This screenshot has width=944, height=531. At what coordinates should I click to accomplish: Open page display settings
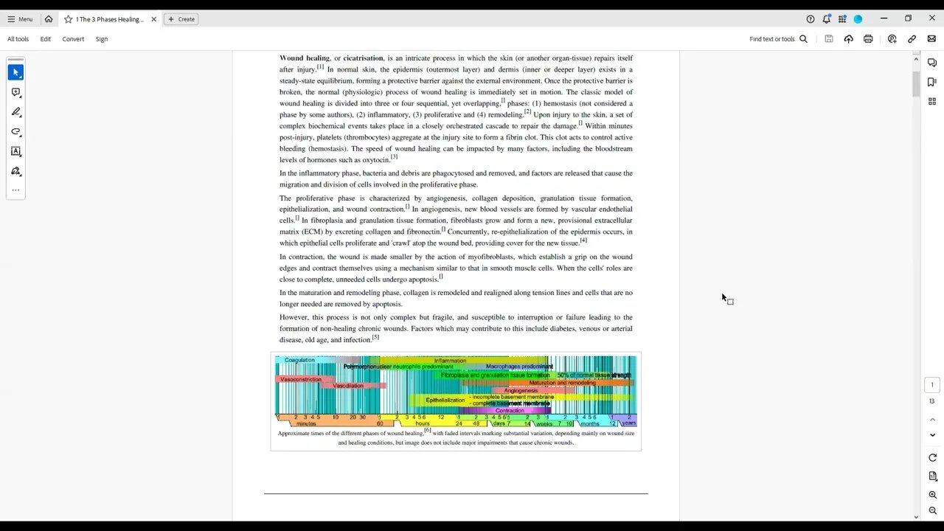pyautogui.click(x=932, y=476)
